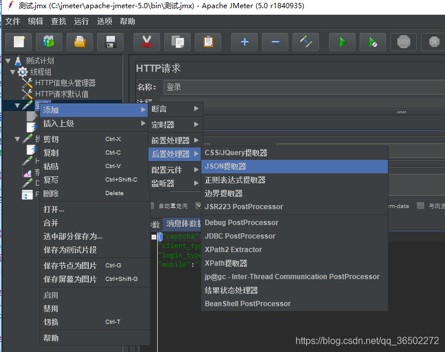Click the Paste clipboard icon
The height and width of the screenshot is (352, 445).
point(208,42)
